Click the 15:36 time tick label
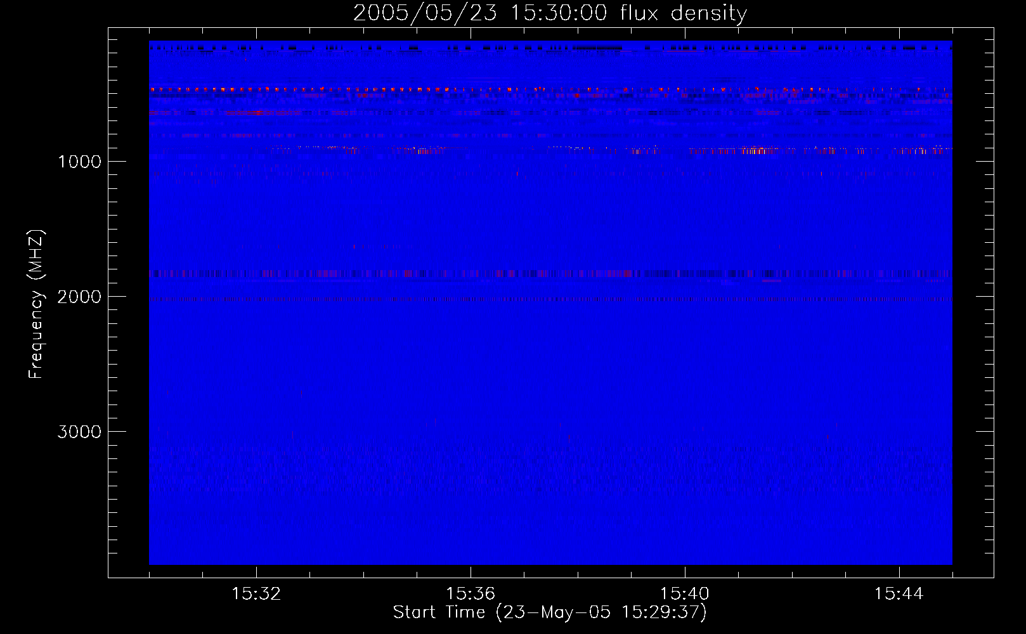Screen dimensions: 1026x634 [471, 594]
